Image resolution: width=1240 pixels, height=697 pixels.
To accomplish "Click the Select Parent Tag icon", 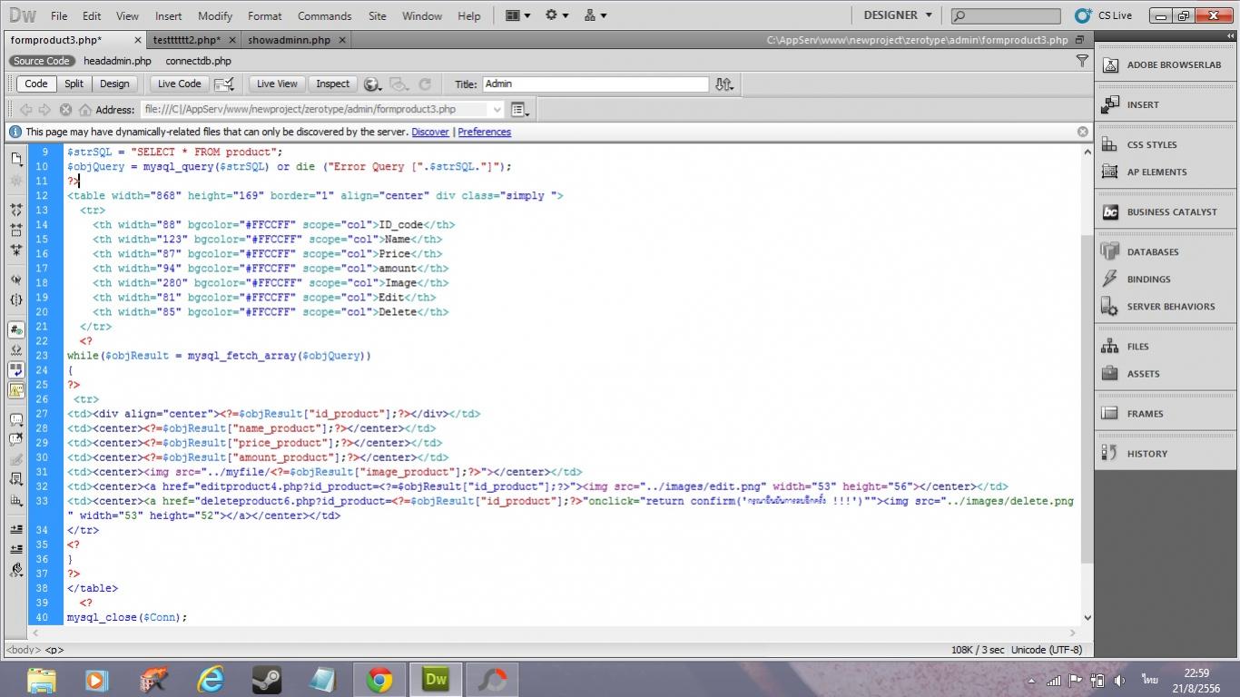I will (16, 280).
